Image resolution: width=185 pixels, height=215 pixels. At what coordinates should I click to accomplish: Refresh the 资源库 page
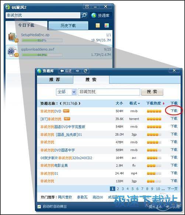click(x=85, y=71)
